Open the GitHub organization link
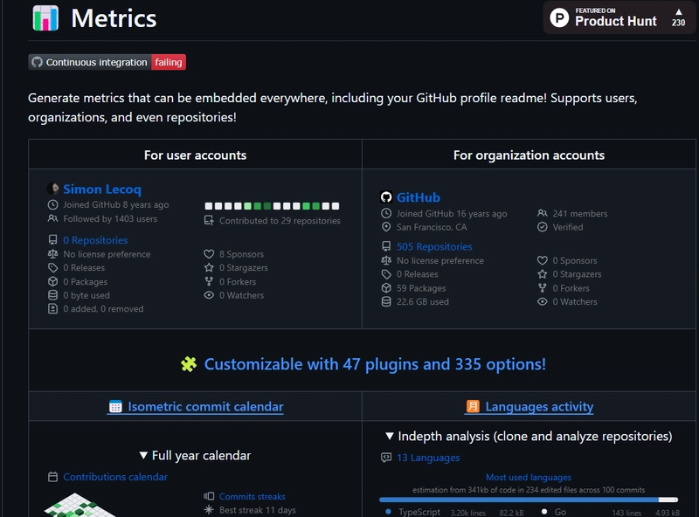The width and height of the screenshot is (699, 517). pos(419,197)
